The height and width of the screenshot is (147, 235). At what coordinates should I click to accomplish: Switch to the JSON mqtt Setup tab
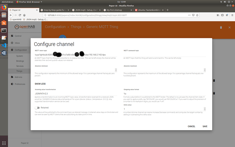click(x=86, y=10)
